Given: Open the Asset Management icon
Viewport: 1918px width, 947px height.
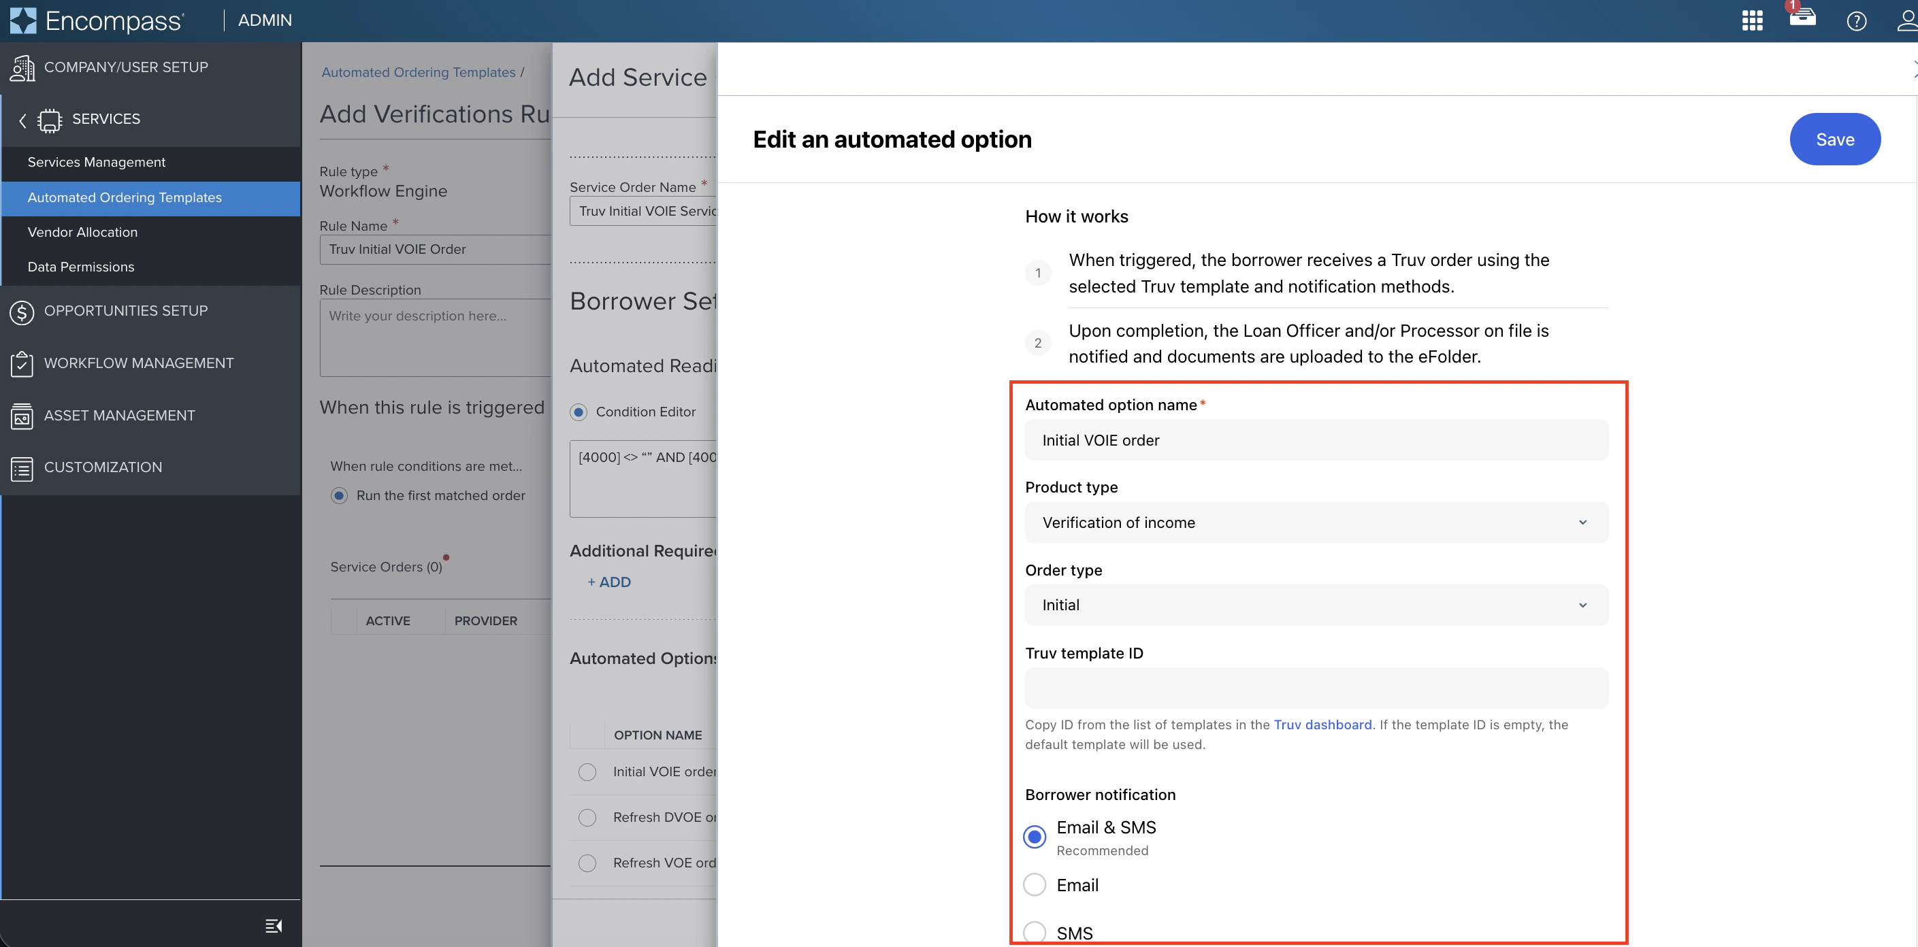Looking at the screenshot, I should 21,416.
